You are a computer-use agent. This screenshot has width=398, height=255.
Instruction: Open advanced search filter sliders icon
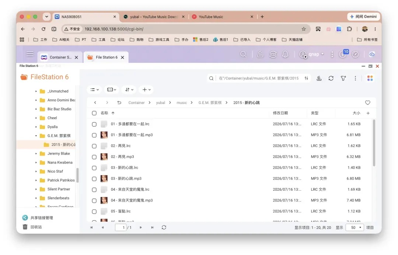pos(306,78)
